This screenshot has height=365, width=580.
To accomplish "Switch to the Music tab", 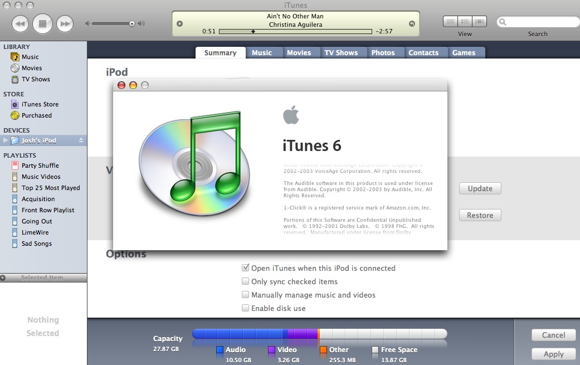I will 262,52.
